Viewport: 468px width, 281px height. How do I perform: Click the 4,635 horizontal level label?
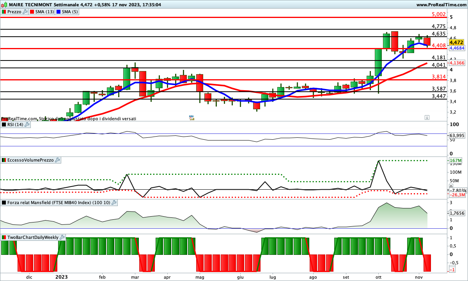[439, 34]
